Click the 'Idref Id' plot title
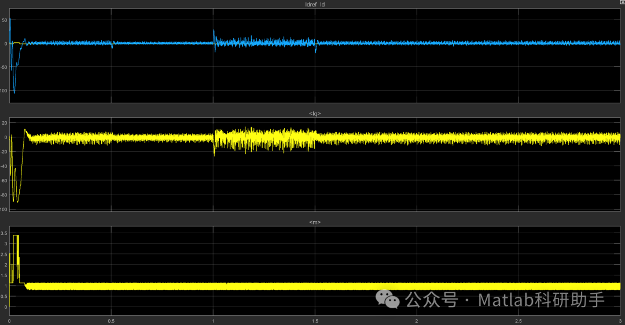This screenshot has height=325, width=625. point(314,5)
